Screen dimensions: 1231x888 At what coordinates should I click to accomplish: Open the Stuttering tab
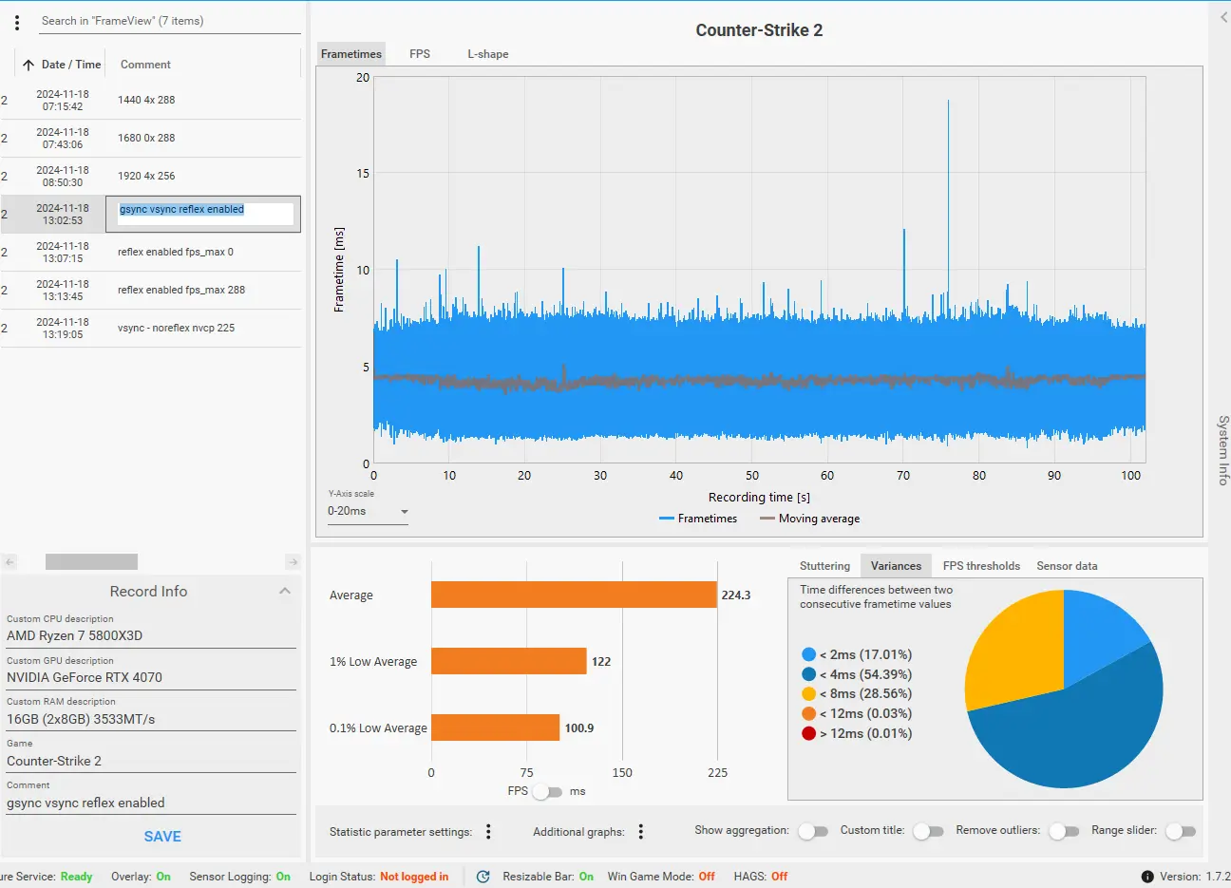[x=824, y=566]
